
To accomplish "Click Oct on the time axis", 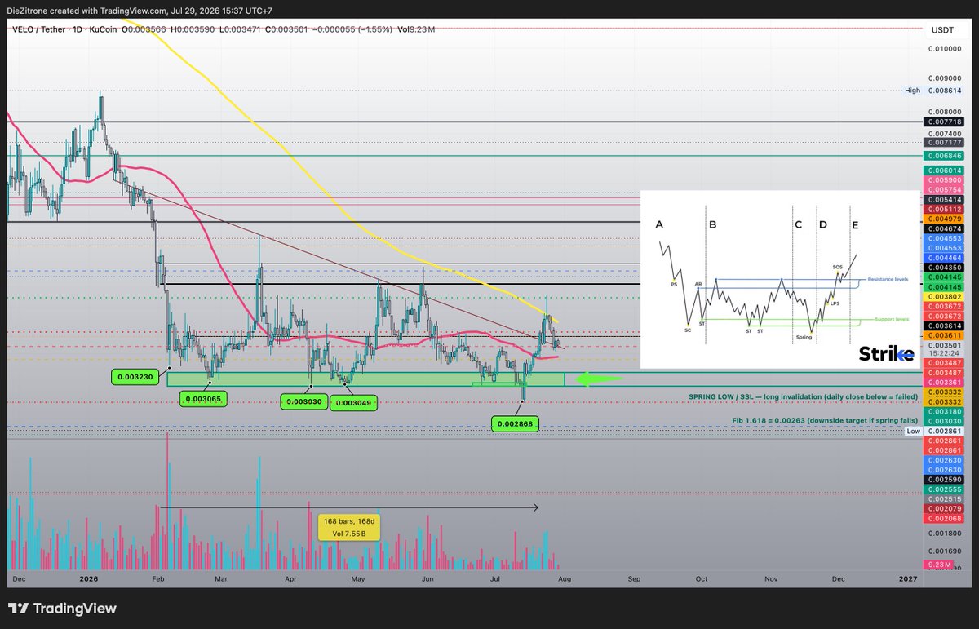I will pyautogui.click(x=702, y=578).
